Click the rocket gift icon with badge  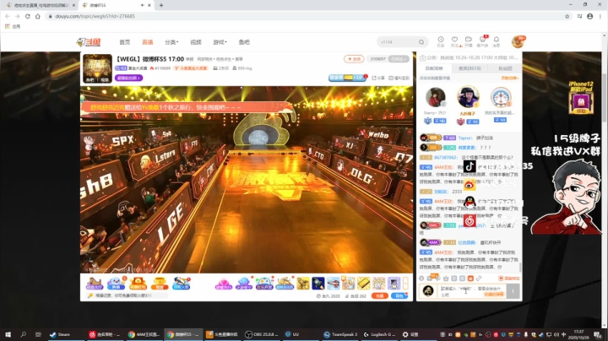point(181,284)
